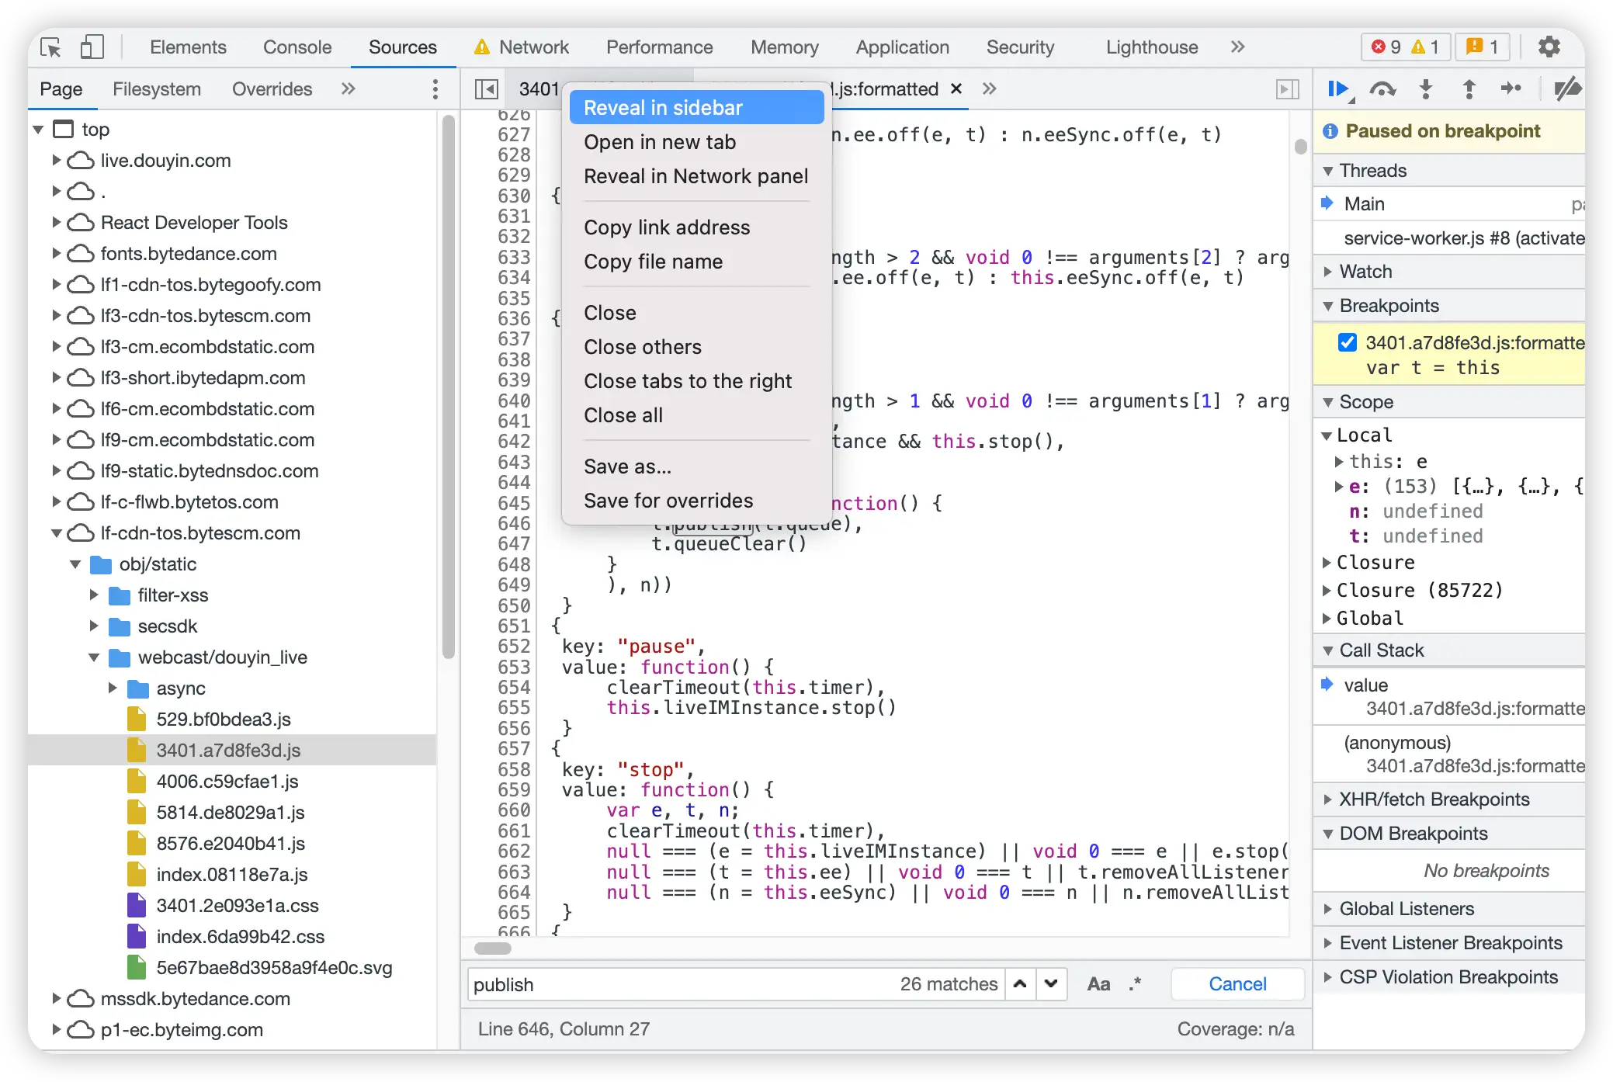
Task: Switch to the Console panel tab
Action: tap(297, 47)
